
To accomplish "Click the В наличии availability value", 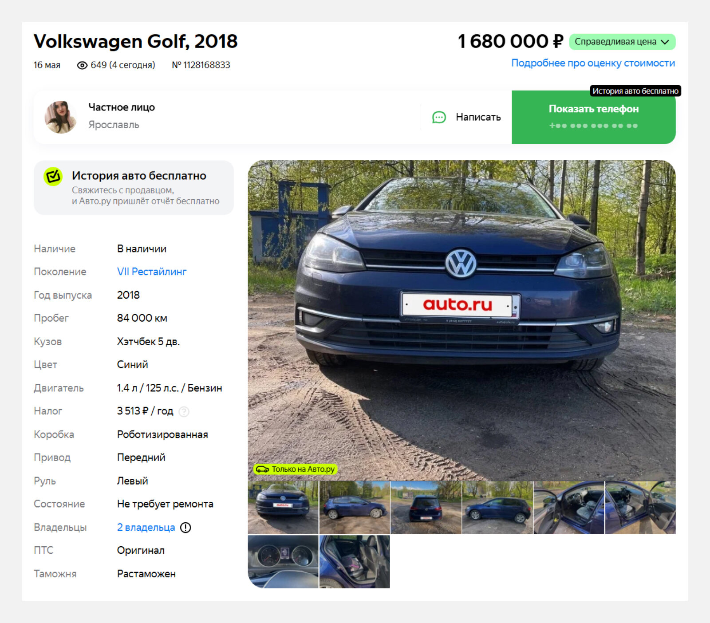I will click(x=142, y=249).
